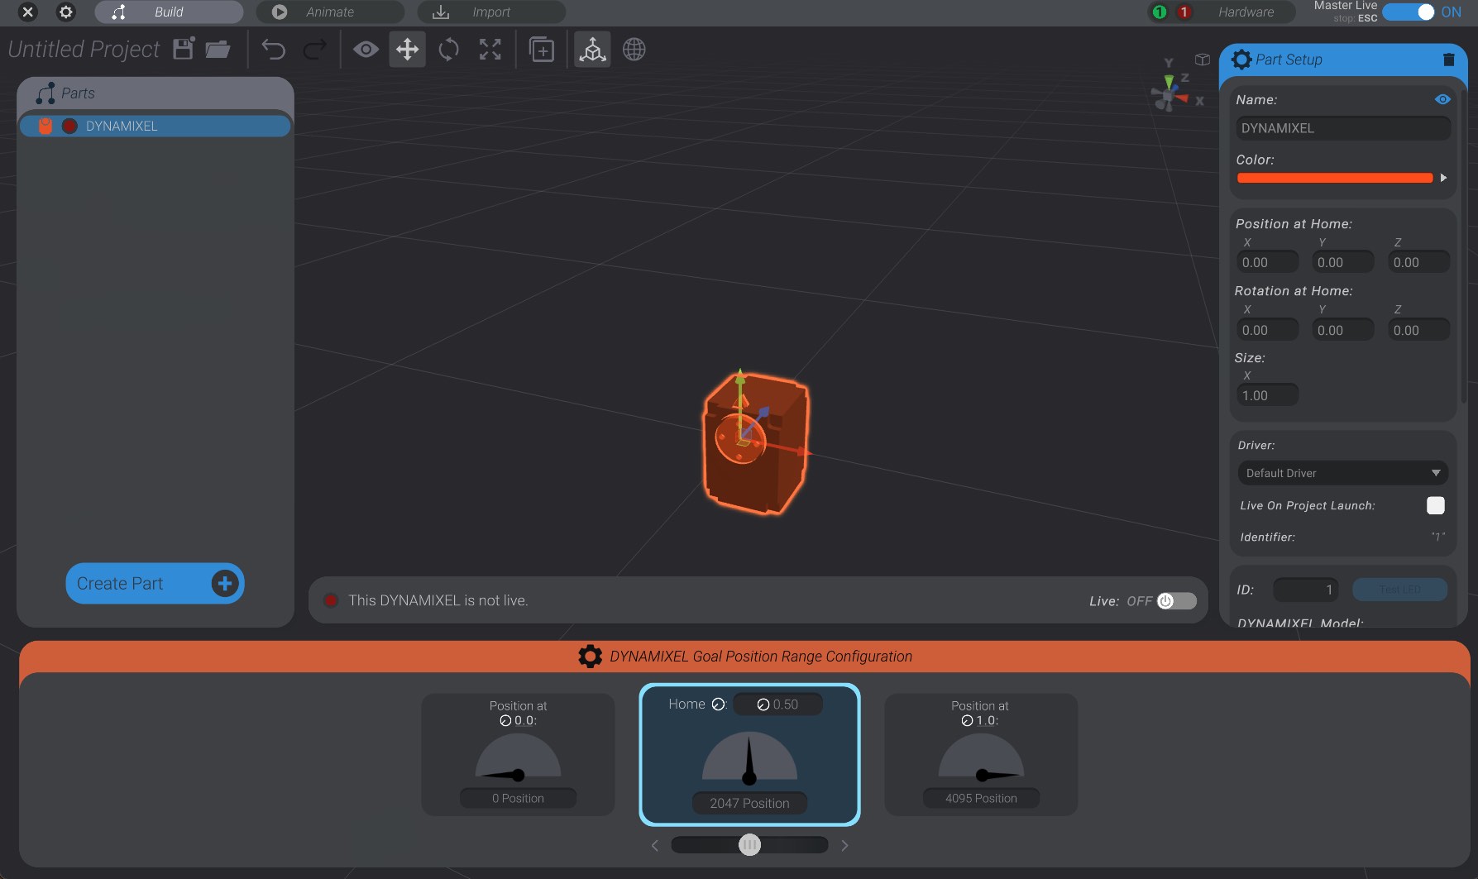The width and height of the screenshot is (1478, 879).
Task: Switch to the Animate tab
Action: click(x=330, y=12)
